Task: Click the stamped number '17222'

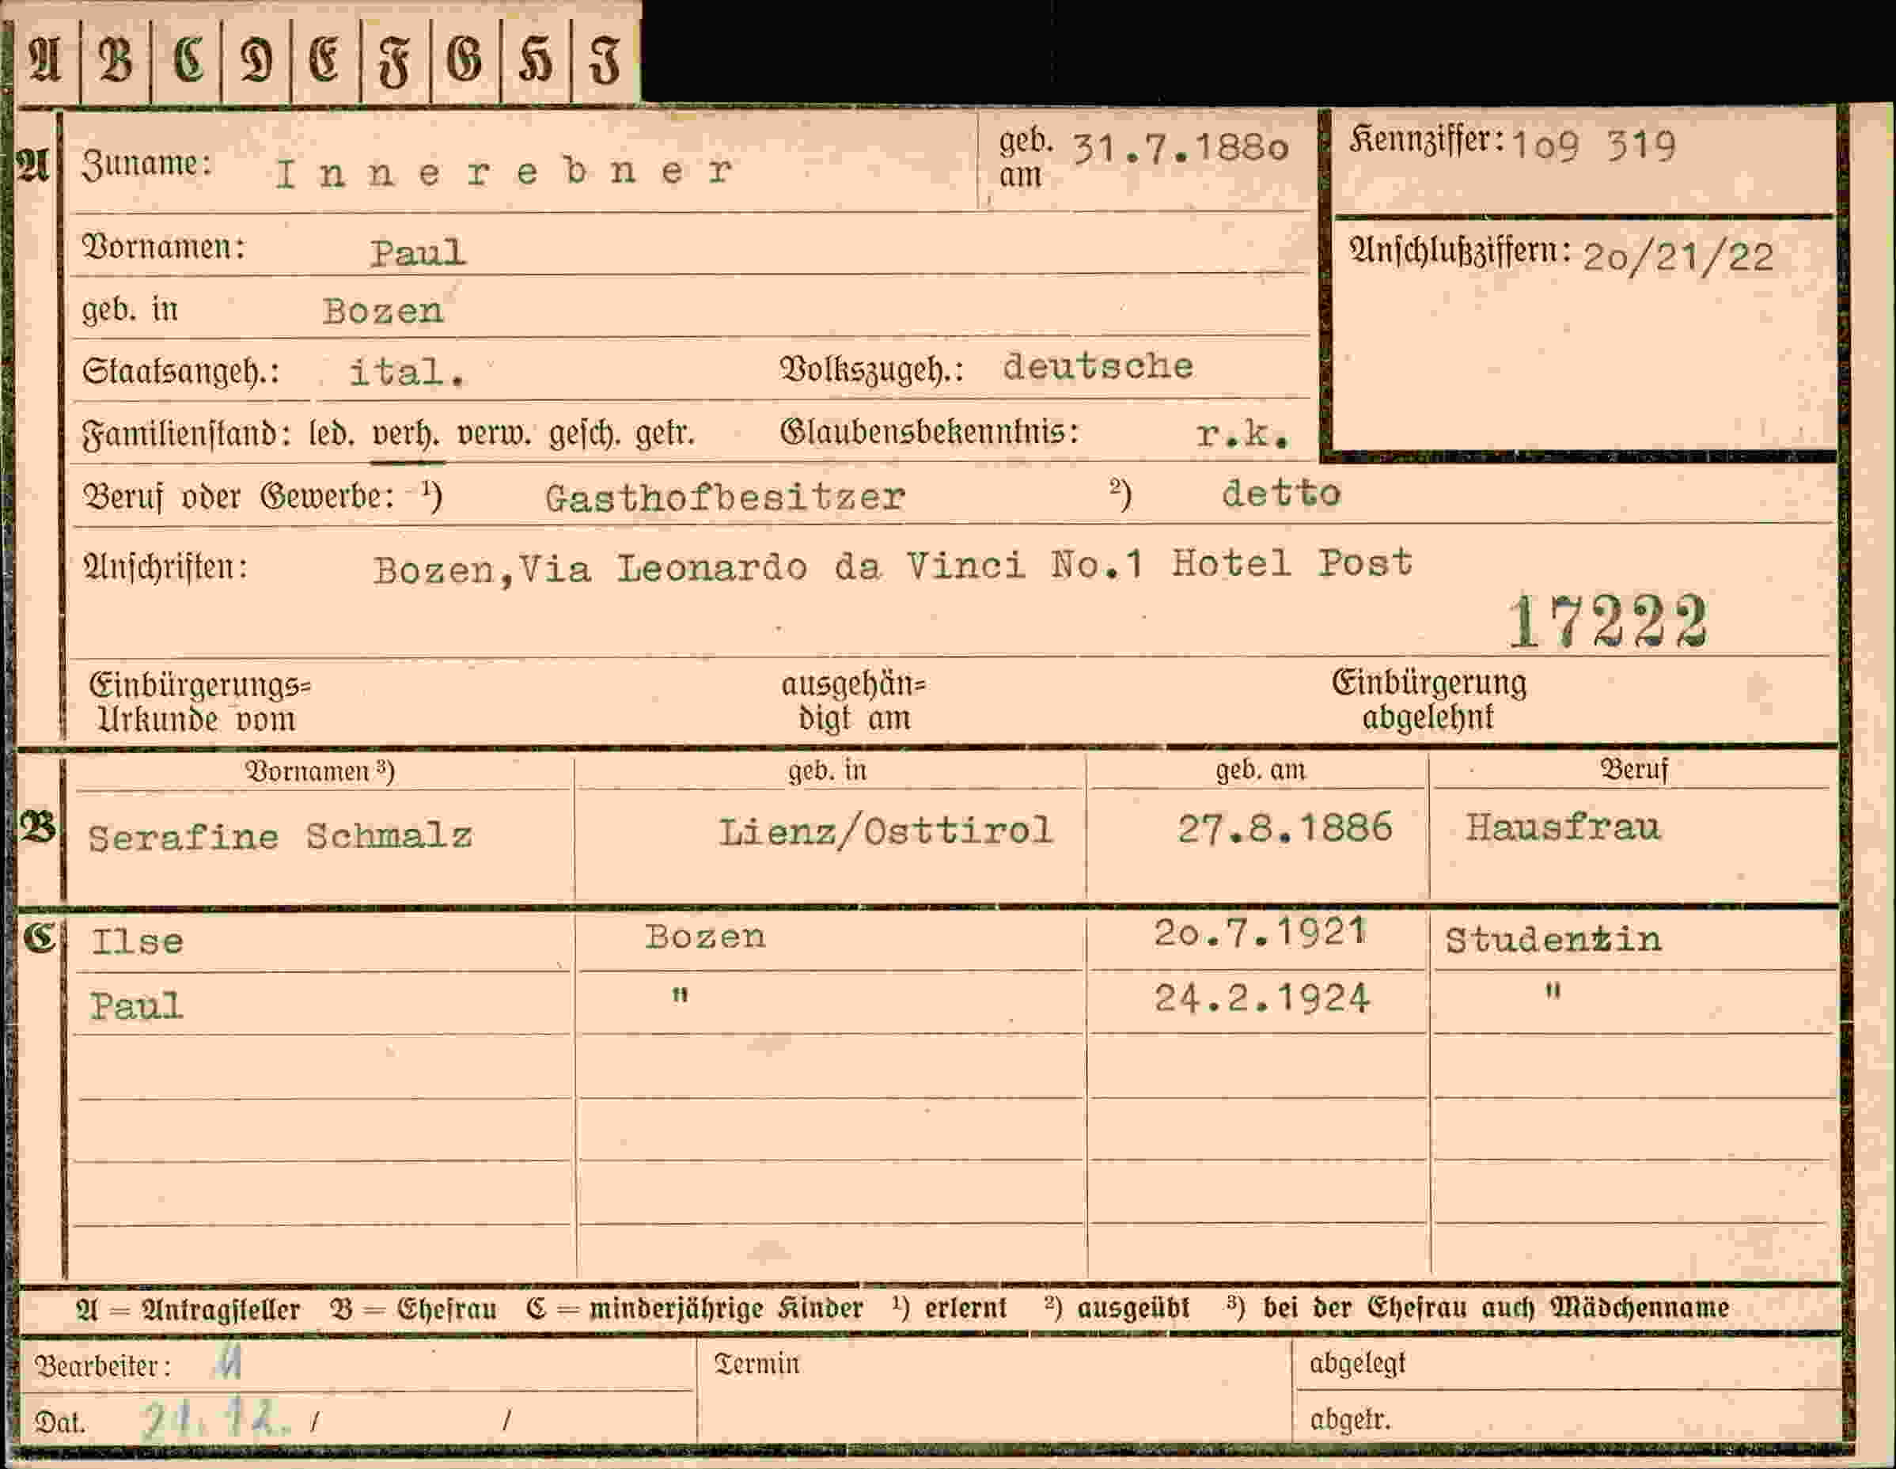Action: (x=1608, y=622)
